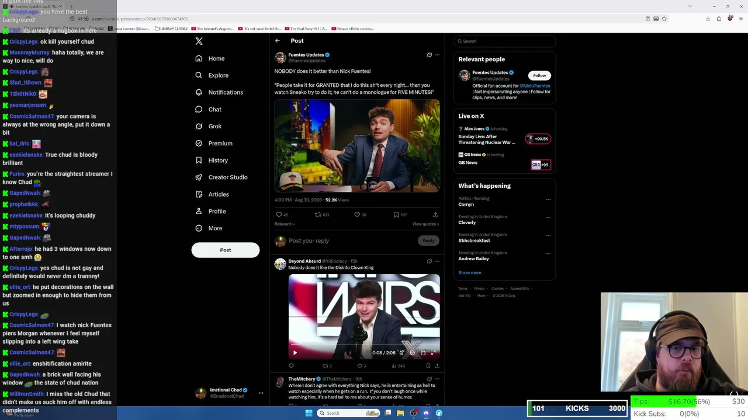Screen dimensions: 748x420
Task: Play the Beyond Absurd reply video
Action: pos(295,352)
